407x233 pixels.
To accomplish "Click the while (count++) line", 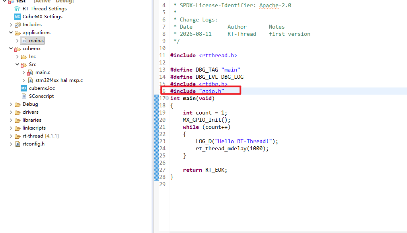I will [206, 127].
